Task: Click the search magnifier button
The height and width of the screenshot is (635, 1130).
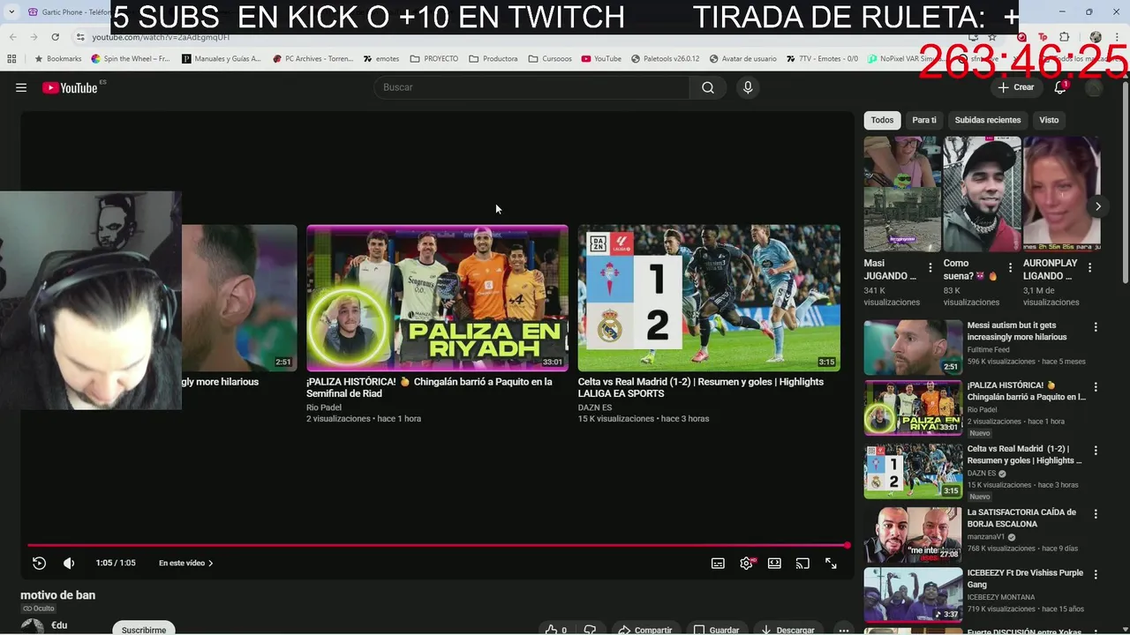Action: click(707, 87)
